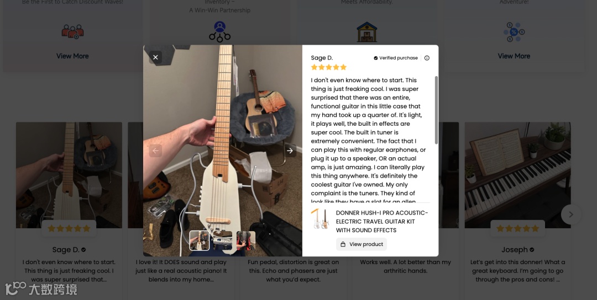Click the warehouse inventory icon
Image resolution: width=597 pixels, height=300 pixels.
pyautogui.click(x=366, y=31)
